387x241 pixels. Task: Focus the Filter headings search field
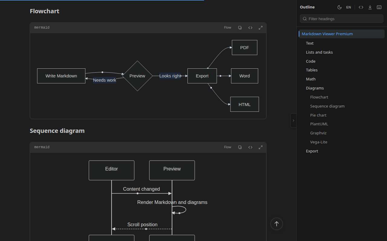pos(342,19)
